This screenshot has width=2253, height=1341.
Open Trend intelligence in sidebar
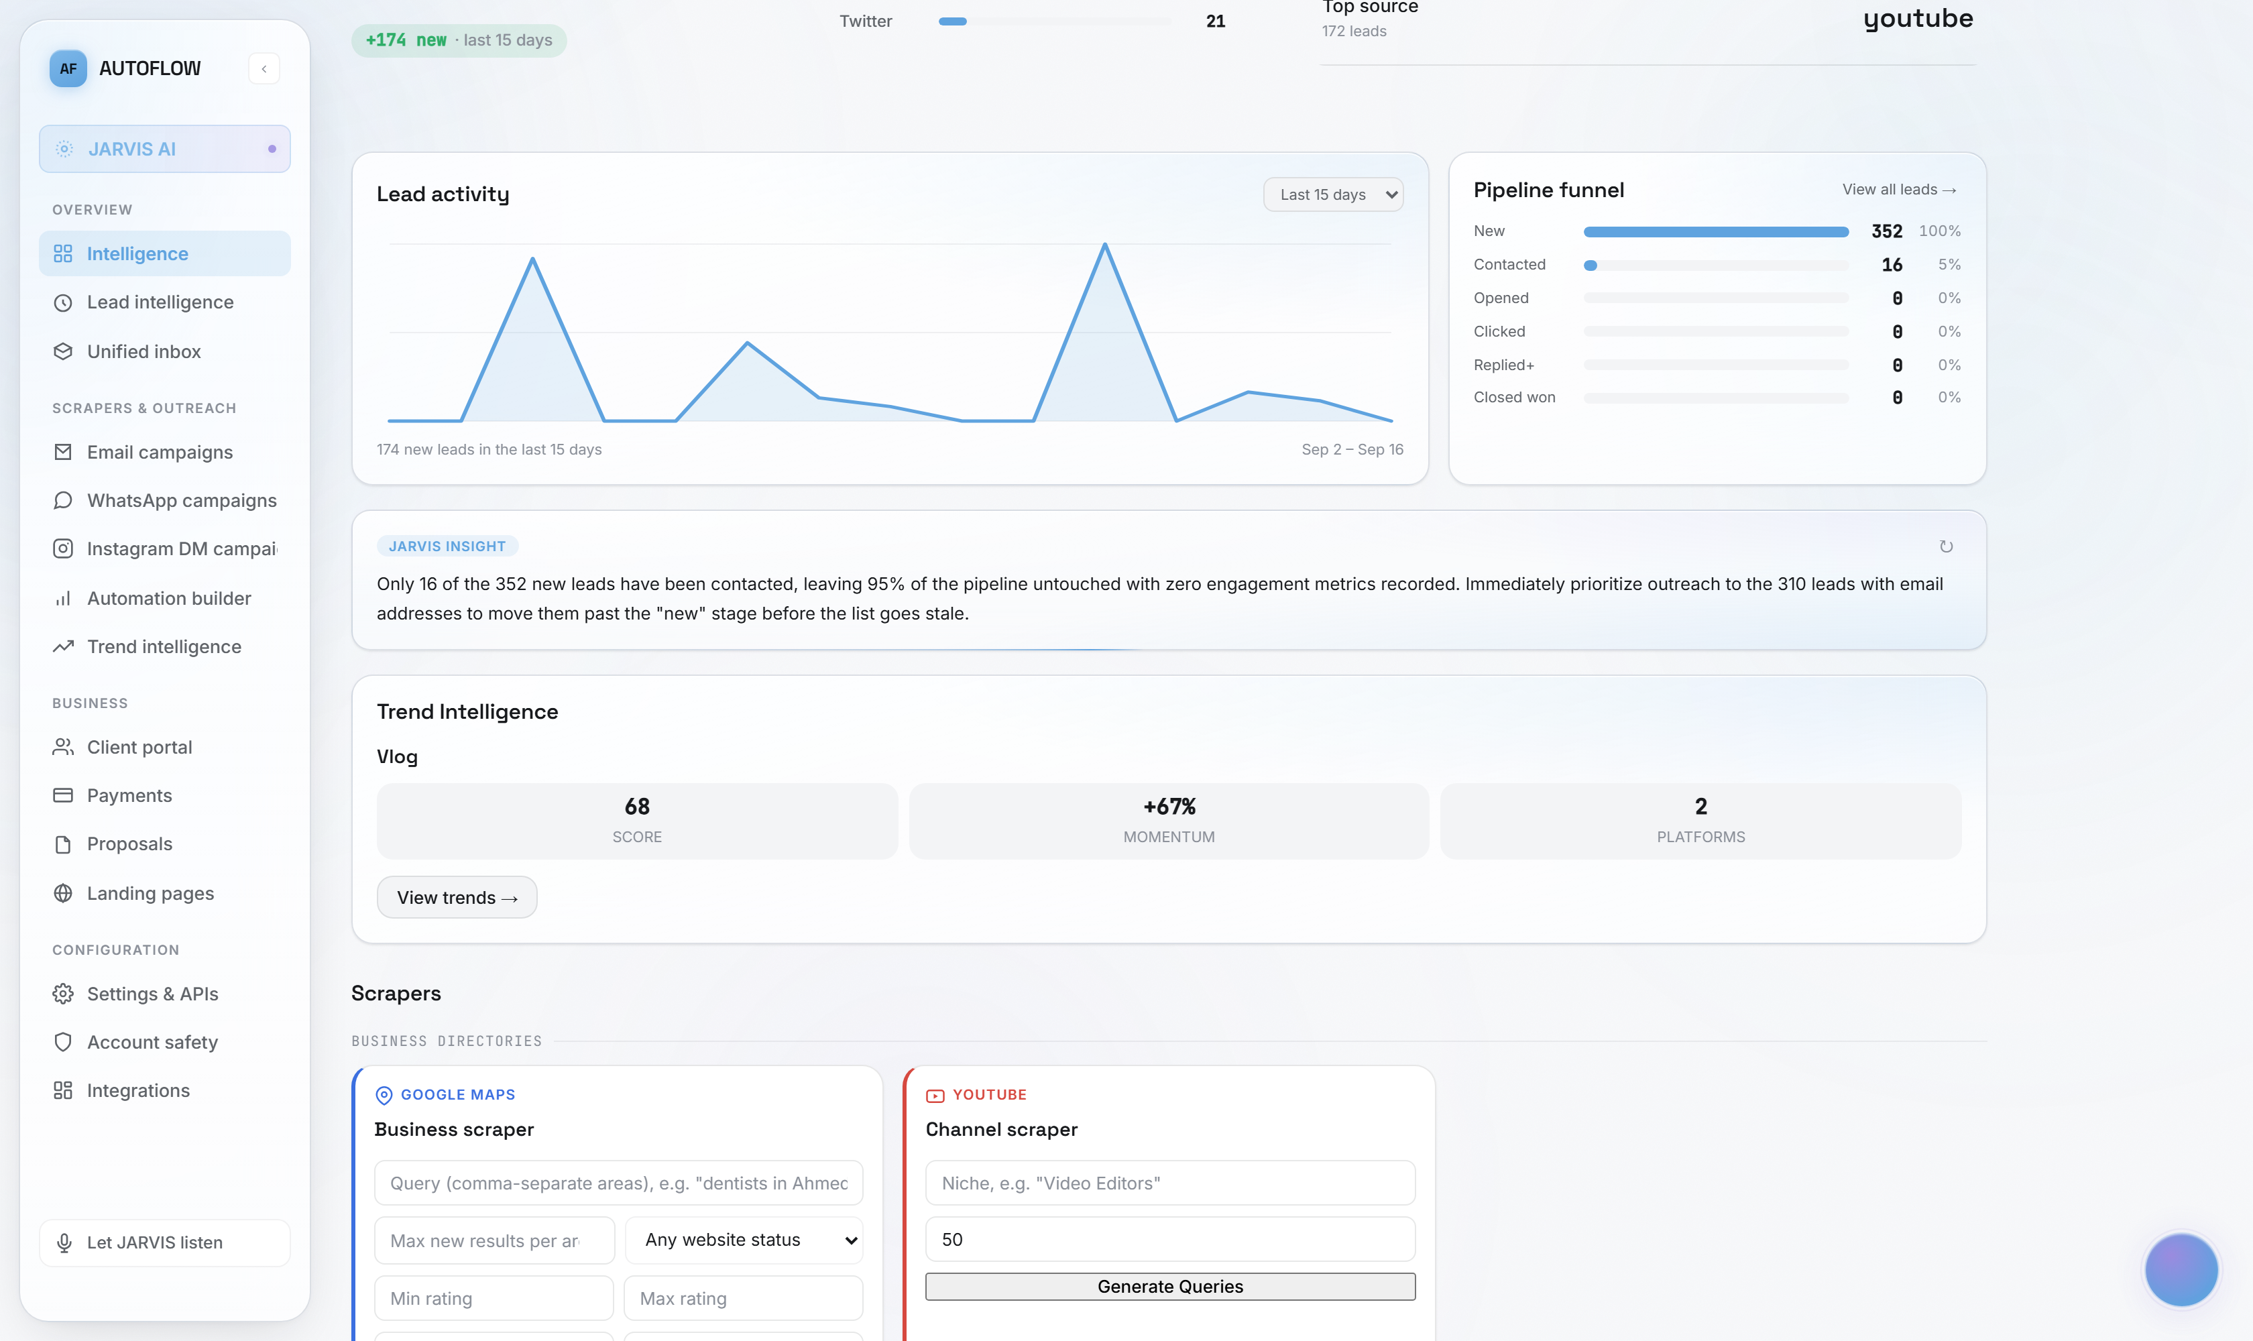[x=164, y=647]
